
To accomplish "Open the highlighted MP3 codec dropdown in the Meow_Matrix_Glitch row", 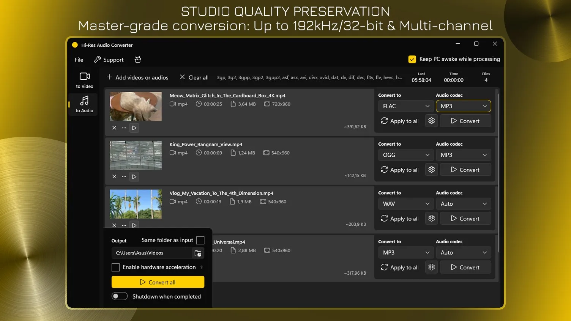I will 464,106.
